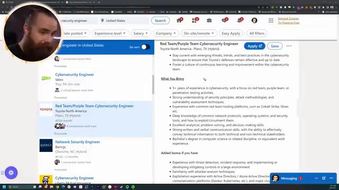Expand the Messaging panel with the chevron
The width and height of the screenshot is (339, 190).
(331, 178)
